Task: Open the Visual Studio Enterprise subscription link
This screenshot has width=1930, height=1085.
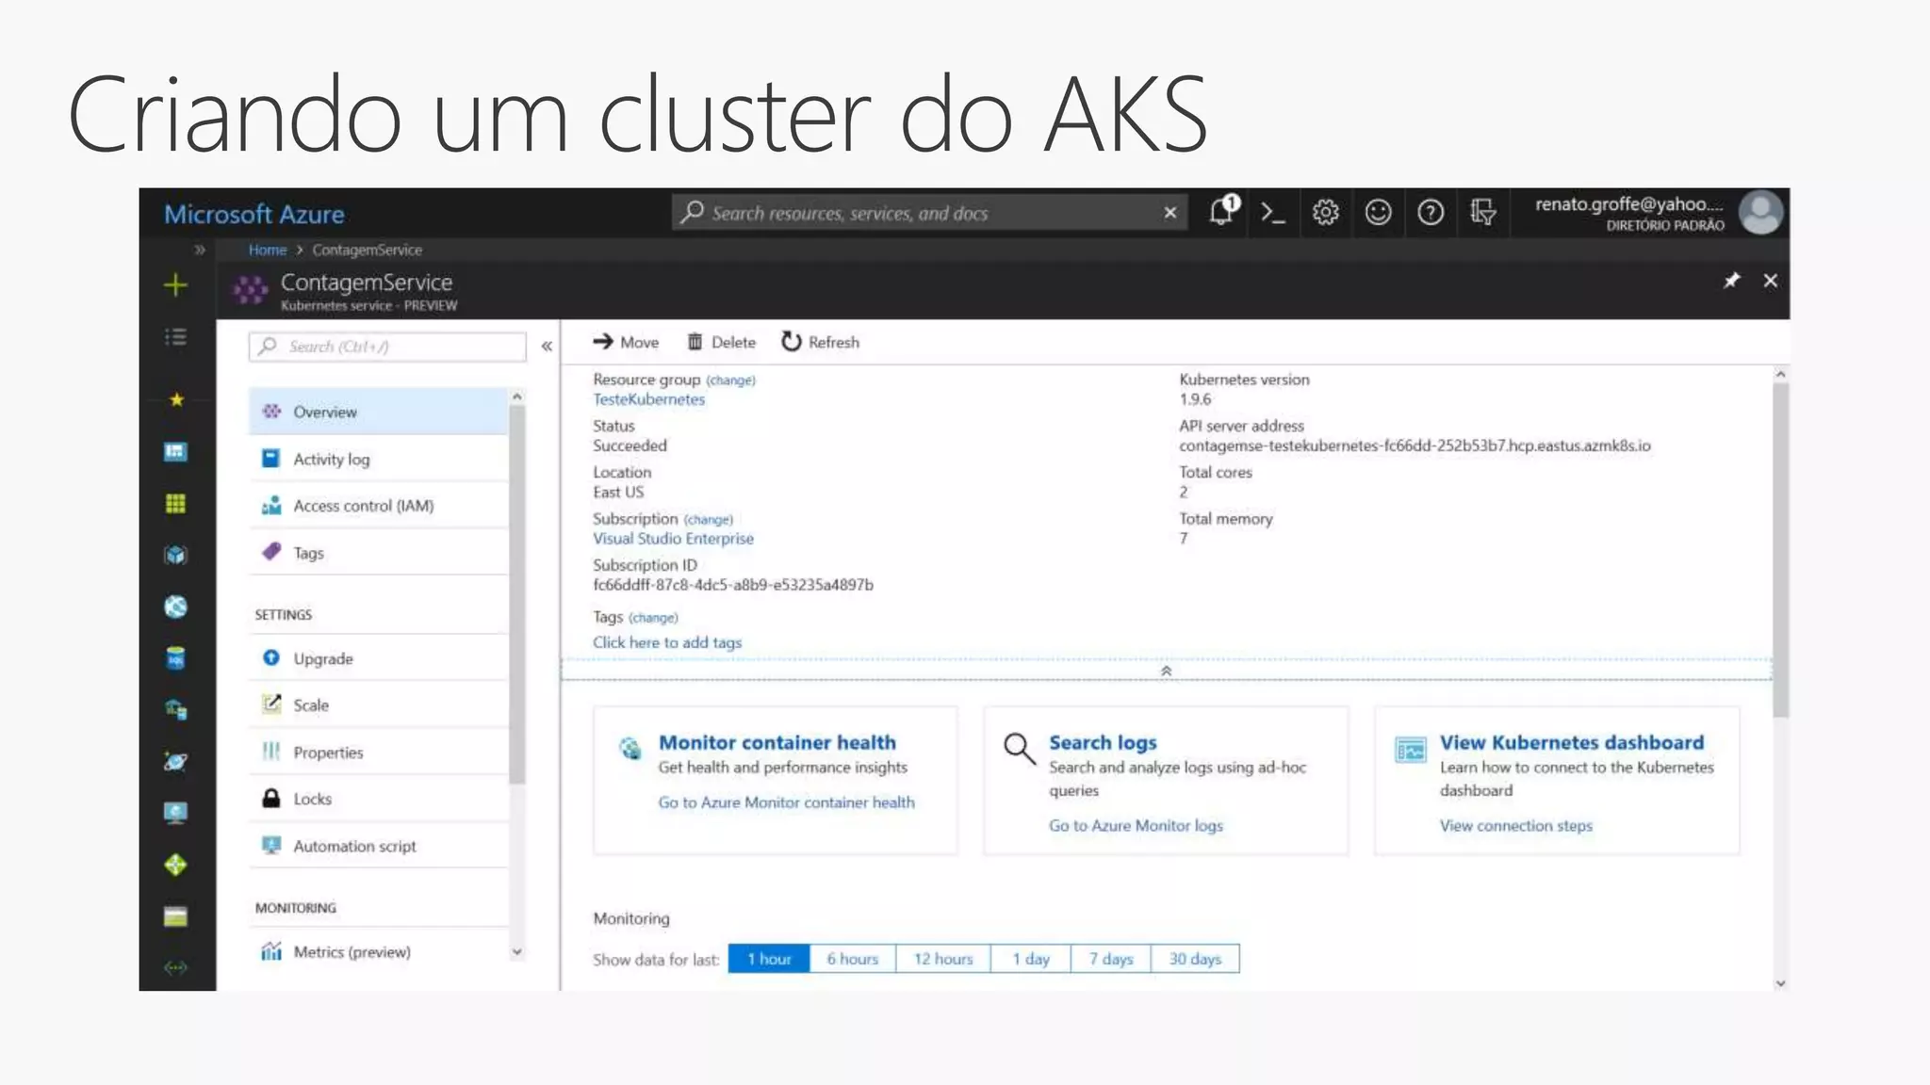Action: pos(673,539)
